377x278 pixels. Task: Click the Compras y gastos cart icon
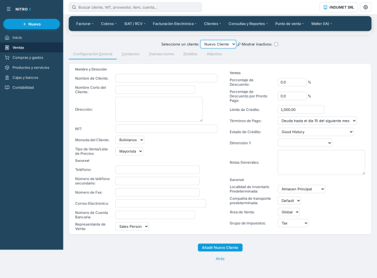click(7, 58)
